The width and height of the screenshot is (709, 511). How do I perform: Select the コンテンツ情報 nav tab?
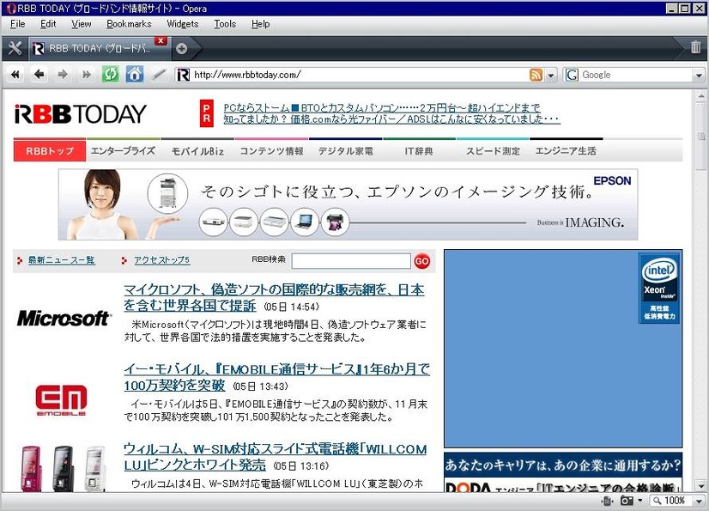tap(272, 150)
